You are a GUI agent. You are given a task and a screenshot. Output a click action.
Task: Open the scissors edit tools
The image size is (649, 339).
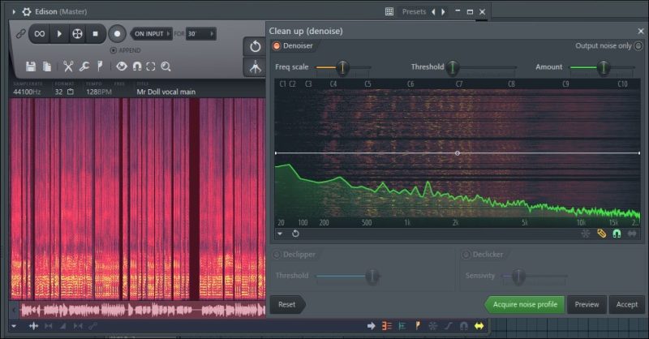click(x=68, y=67)
